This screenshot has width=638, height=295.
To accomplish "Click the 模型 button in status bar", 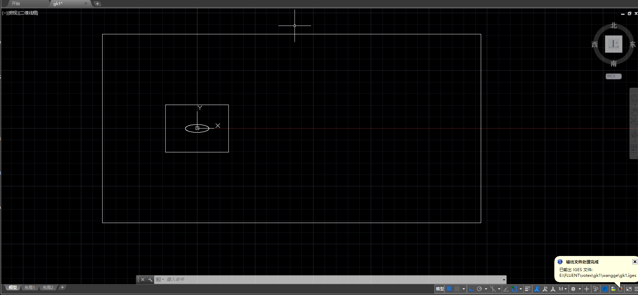I will coord(440,289).
